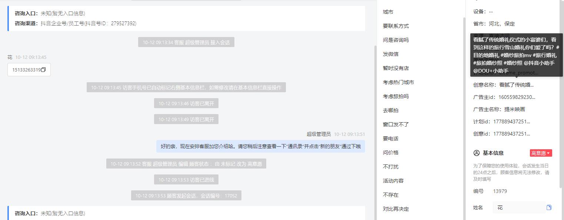Click the admin reply starting with 好的亲
Image resolution: width=564 pixels, height=220 pixels.
click(x=261, y=146)
